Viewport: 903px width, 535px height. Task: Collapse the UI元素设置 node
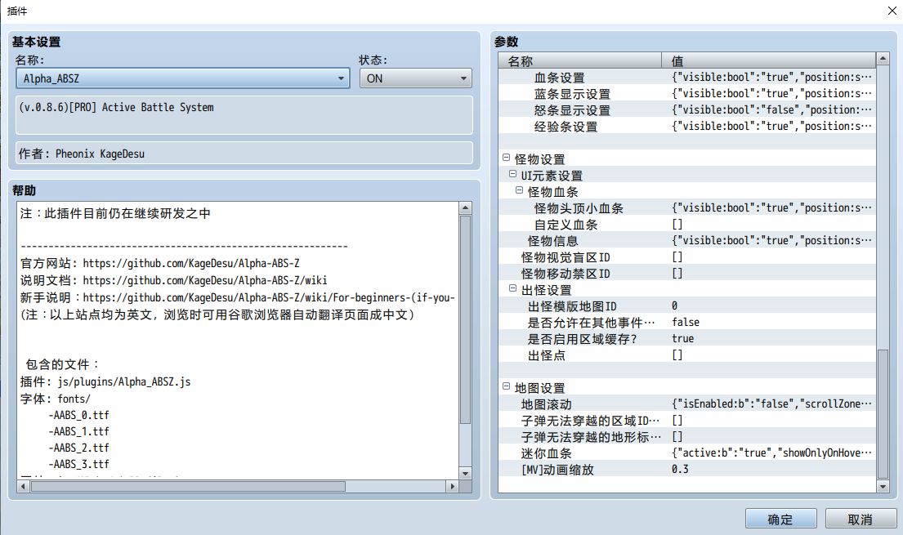512,174
